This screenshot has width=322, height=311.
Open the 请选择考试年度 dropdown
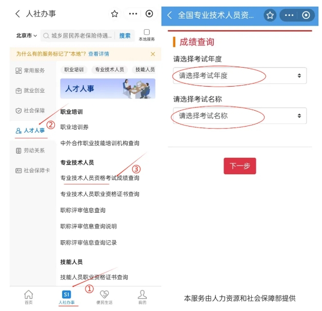[239, 75]
